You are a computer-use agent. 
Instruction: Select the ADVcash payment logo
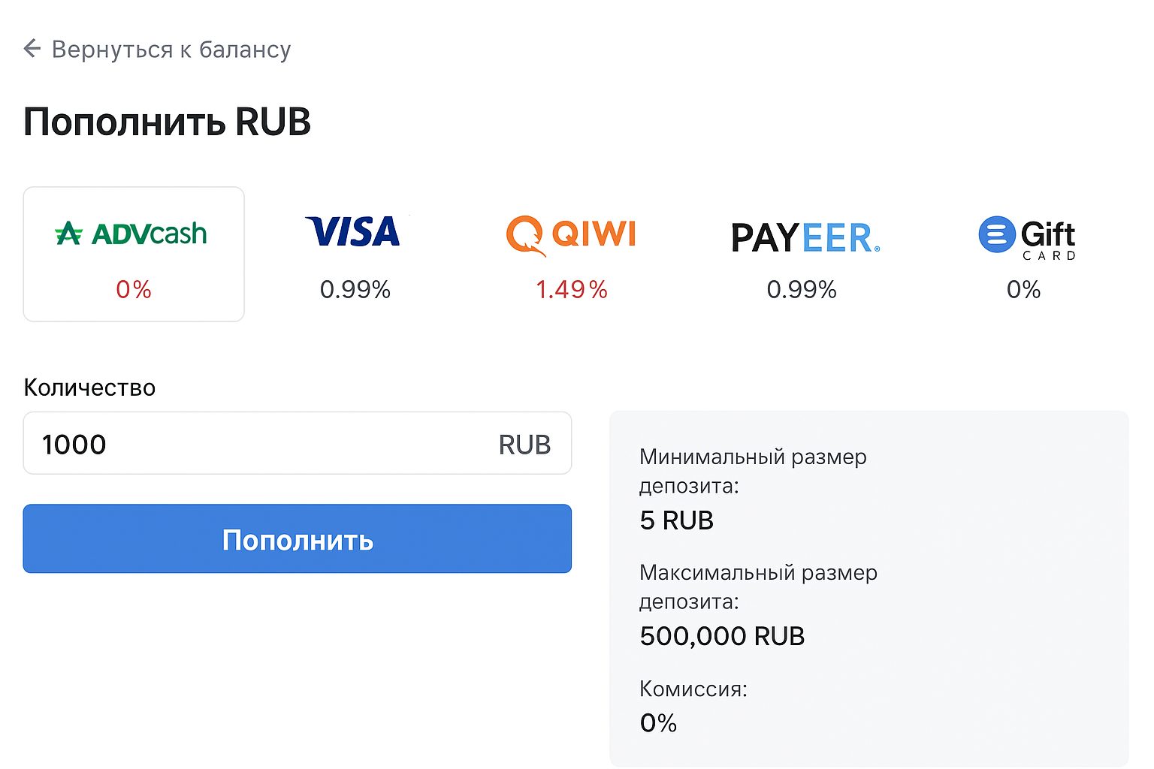(131, 234)
